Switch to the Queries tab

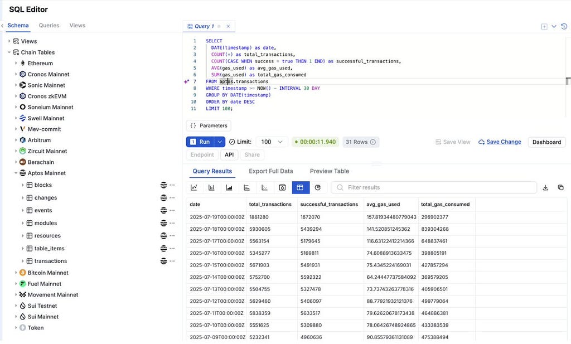[49, 26]
